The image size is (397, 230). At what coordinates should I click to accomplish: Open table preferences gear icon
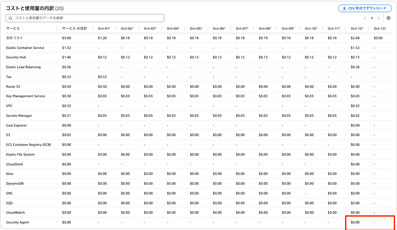tap(389, 18)
